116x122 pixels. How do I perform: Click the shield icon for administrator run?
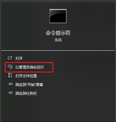(x=10, y=67)
